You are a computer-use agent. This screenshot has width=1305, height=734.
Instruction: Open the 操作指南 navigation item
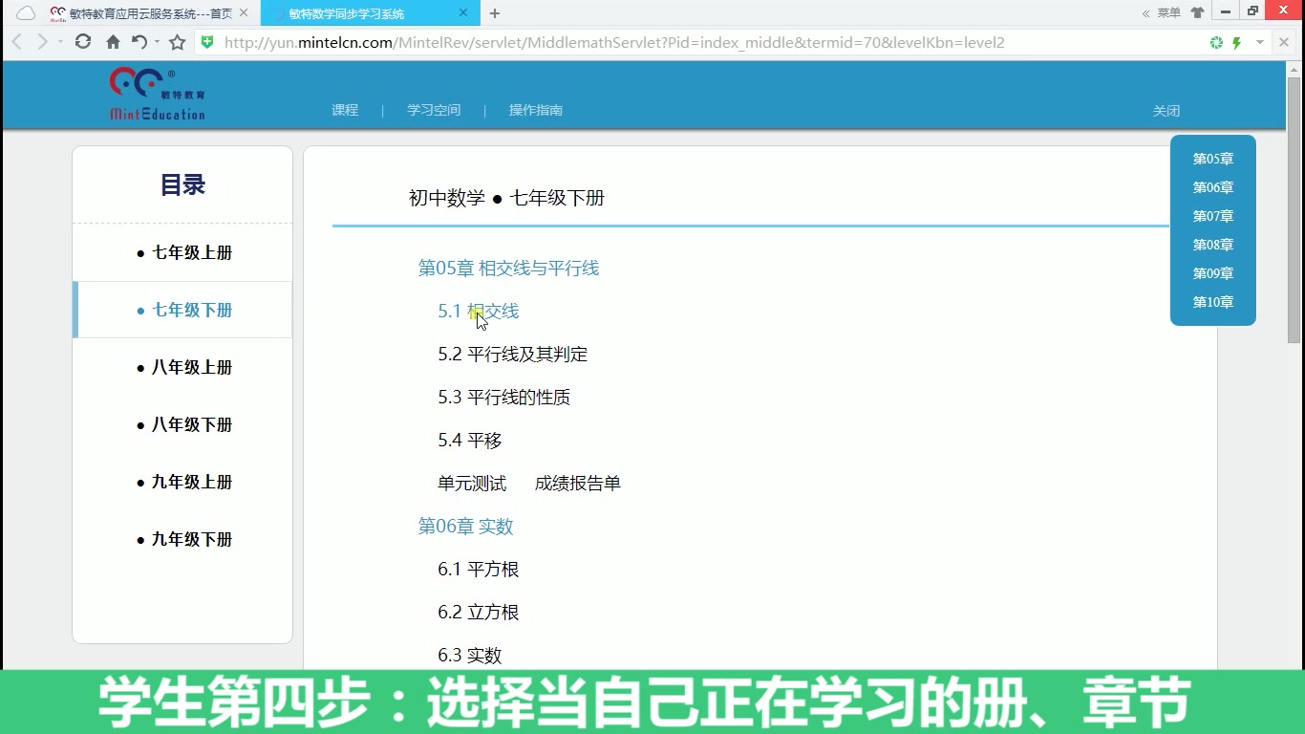pos(536,111)
